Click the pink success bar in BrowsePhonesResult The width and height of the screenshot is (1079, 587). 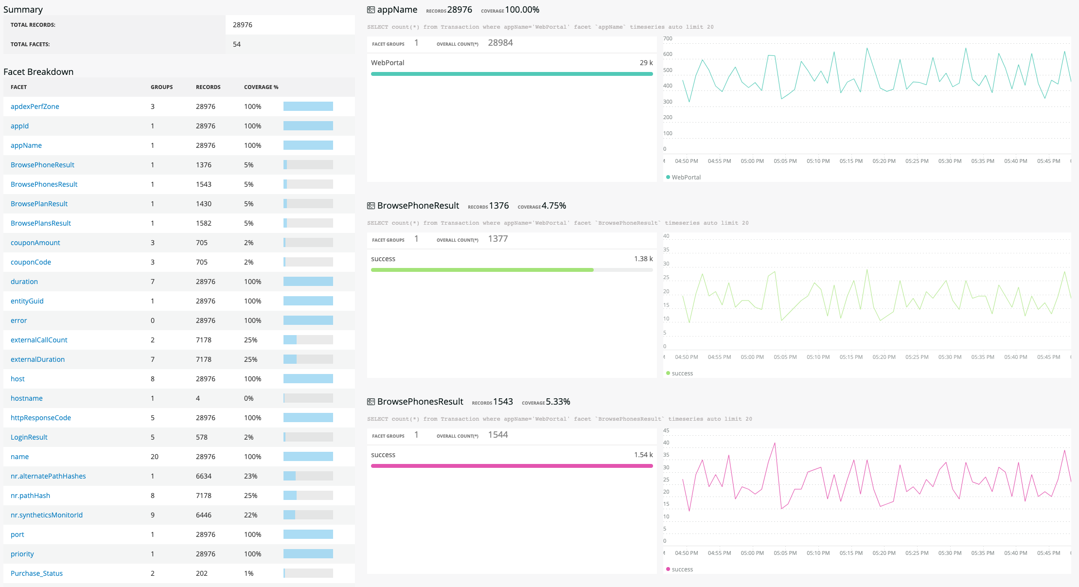click(x=512, y=466)
